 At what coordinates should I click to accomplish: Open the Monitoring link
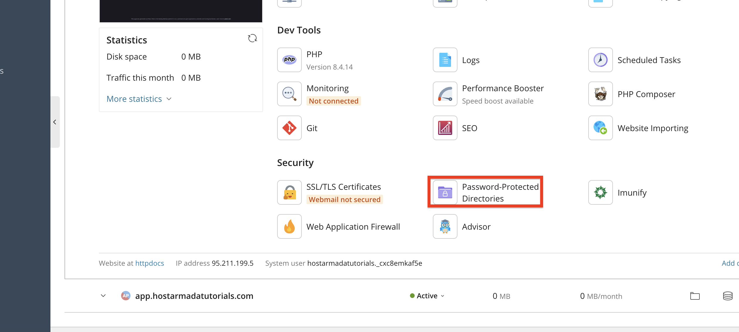328,88
